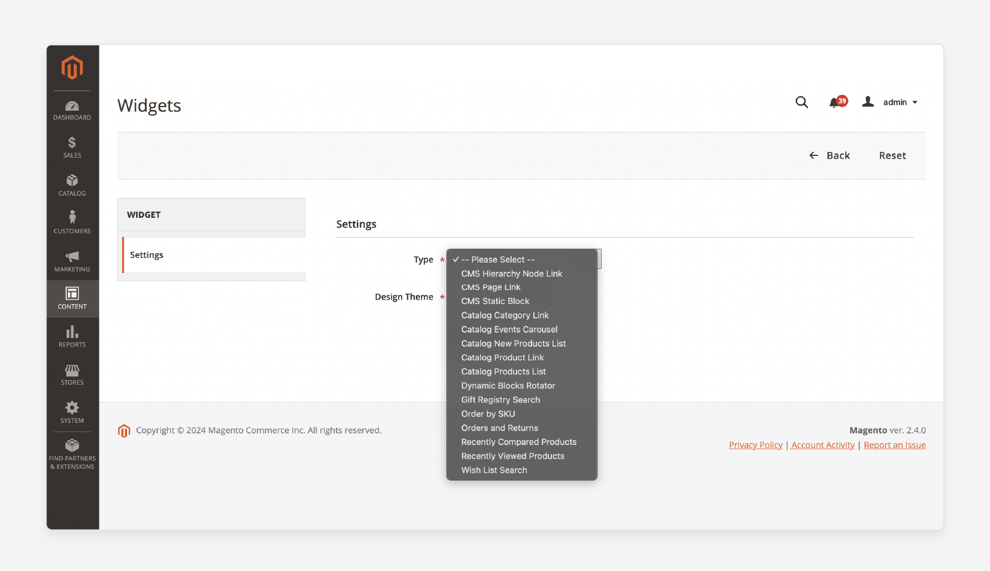Viewport: 990px width, 571px height.
Task: Open the Customers menu
Action: click(x=72, y=222)
